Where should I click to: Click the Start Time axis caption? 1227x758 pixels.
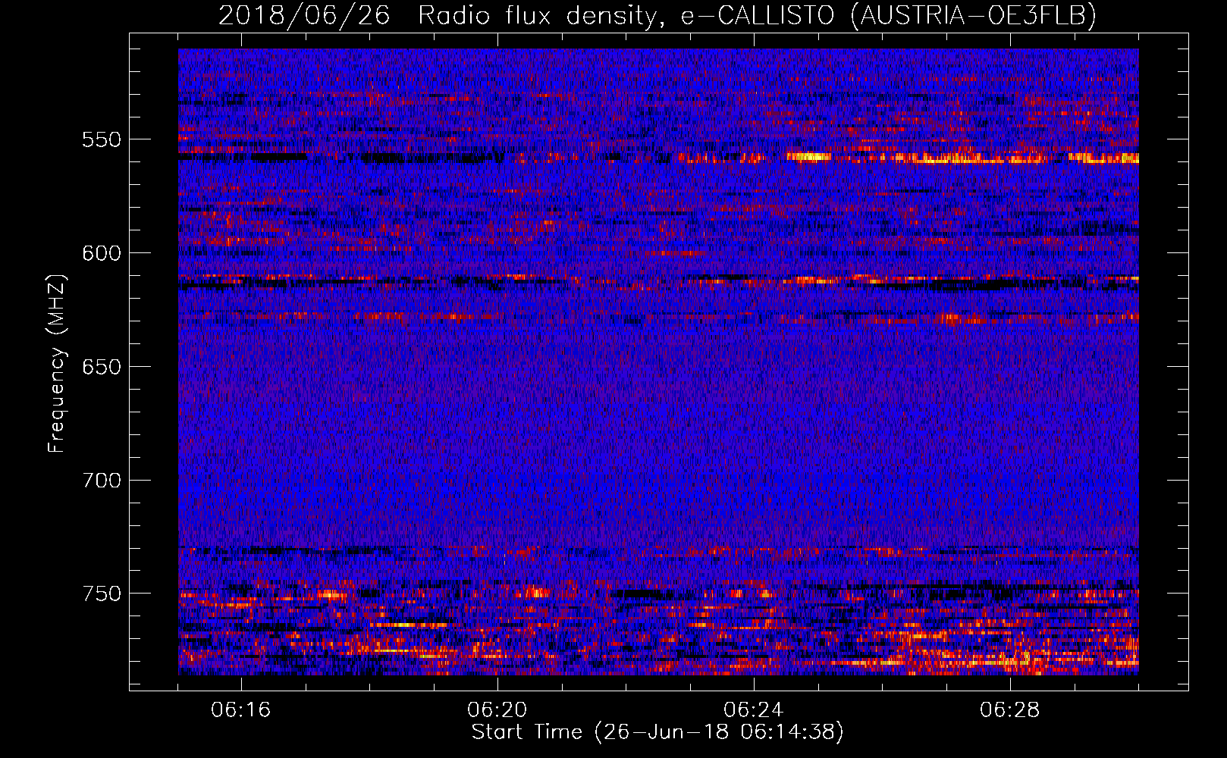tap(657, 732)
